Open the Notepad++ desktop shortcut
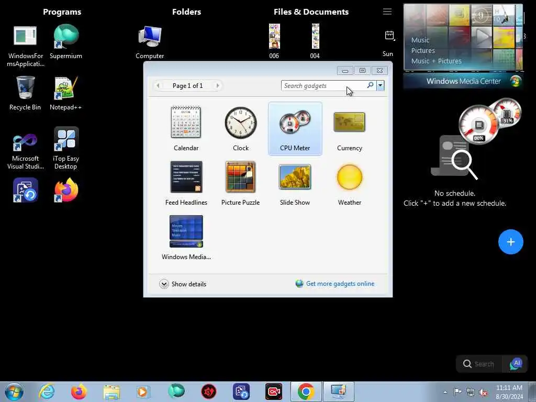 pyautogui.click(x=65, y=93)
